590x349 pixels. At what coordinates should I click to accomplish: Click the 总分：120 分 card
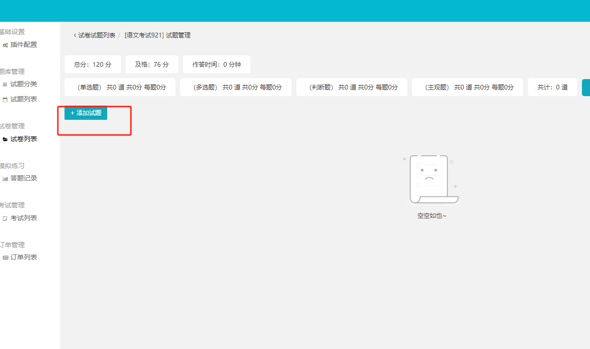tap(92, 64)
